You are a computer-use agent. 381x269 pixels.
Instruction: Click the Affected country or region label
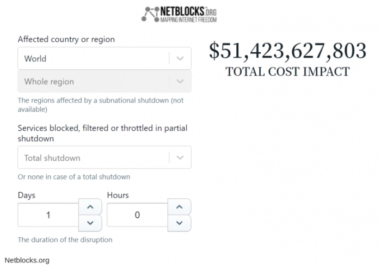[66, 39]
